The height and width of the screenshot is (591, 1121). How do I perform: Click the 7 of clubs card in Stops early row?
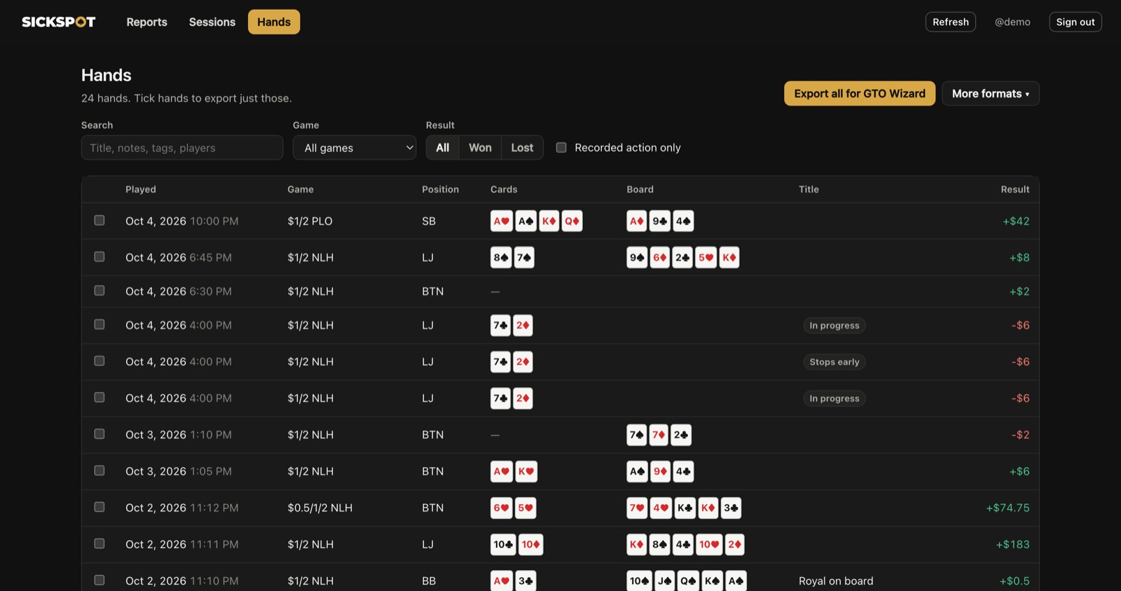coord(501,362)
